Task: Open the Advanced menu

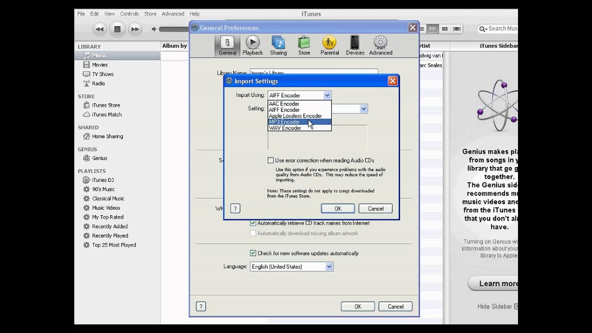Action: tap(173, 14)
